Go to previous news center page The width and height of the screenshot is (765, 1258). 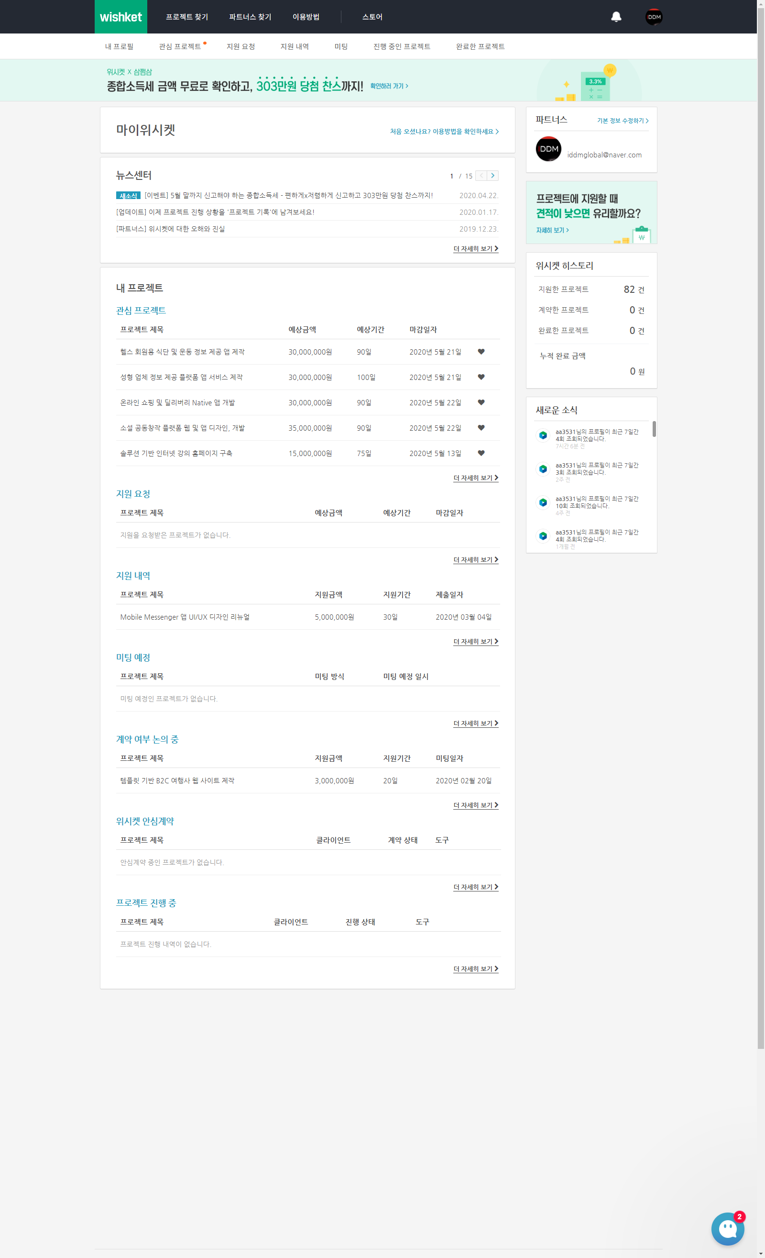[481, 176]
